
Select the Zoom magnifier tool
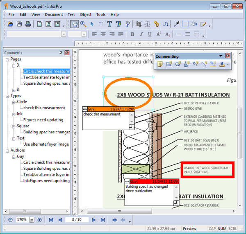pos(83,24)
